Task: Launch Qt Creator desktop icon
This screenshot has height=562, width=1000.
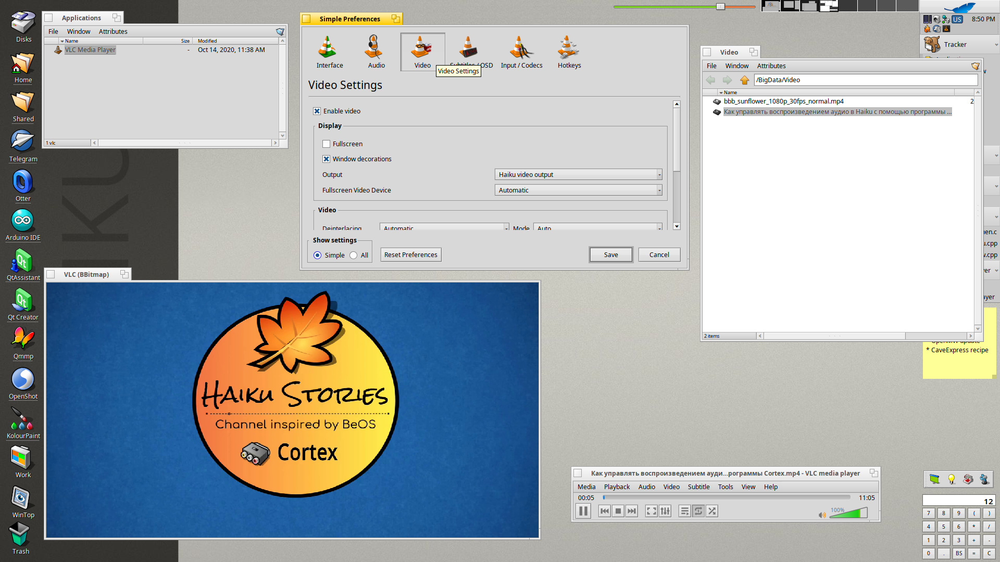Action: (x=23, y=305)
